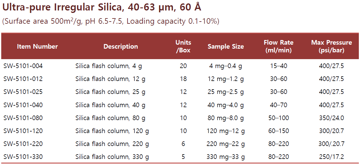Choose item number SW-5101-040

tap(23, 105)
